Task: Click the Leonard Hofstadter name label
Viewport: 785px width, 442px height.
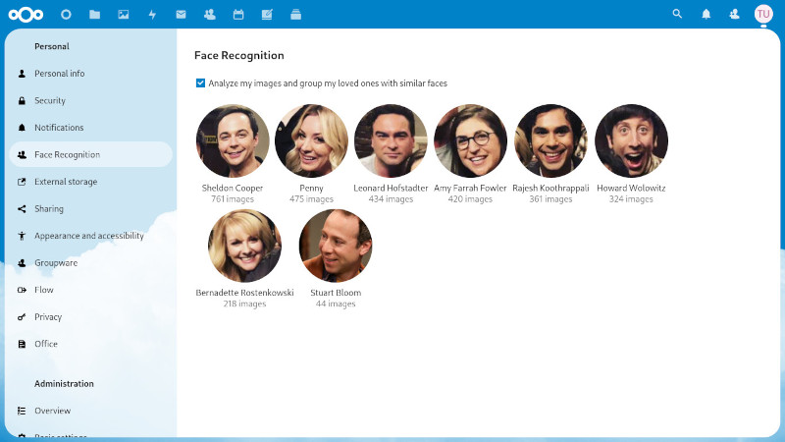Action: tap(391, 188)
